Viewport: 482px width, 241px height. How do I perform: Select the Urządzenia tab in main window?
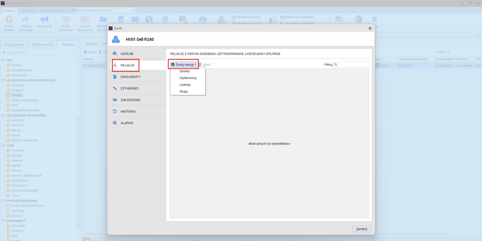pos(14,45)
